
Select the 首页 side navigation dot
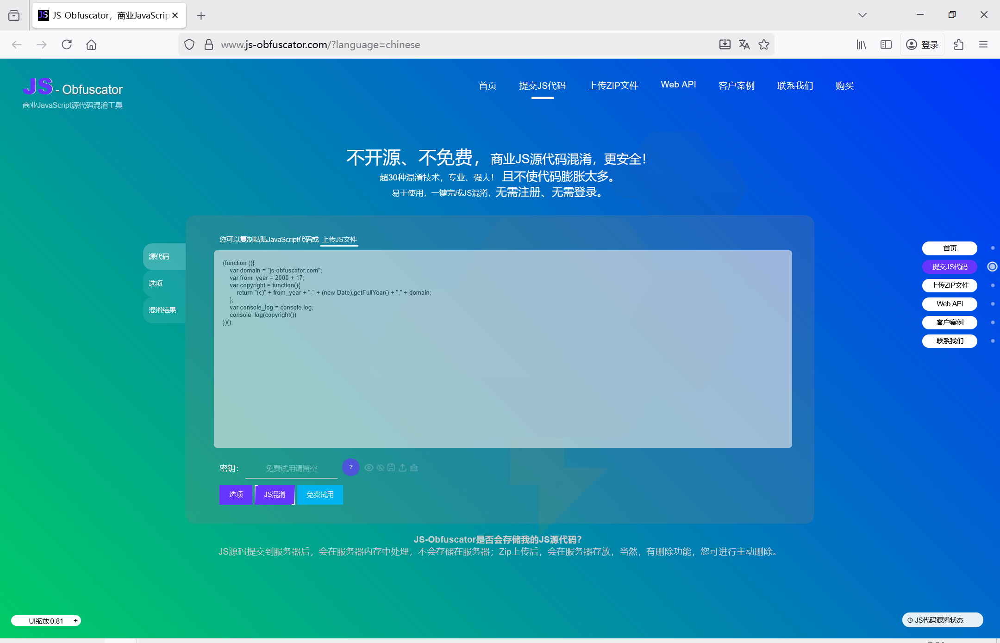tap(992, 248)
